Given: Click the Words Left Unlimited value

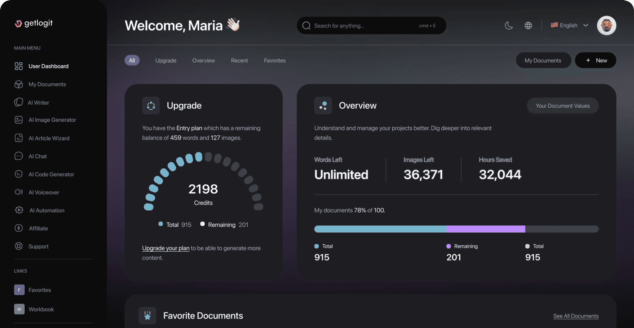Looking at the screenshot, I should [x=341, y=174].
